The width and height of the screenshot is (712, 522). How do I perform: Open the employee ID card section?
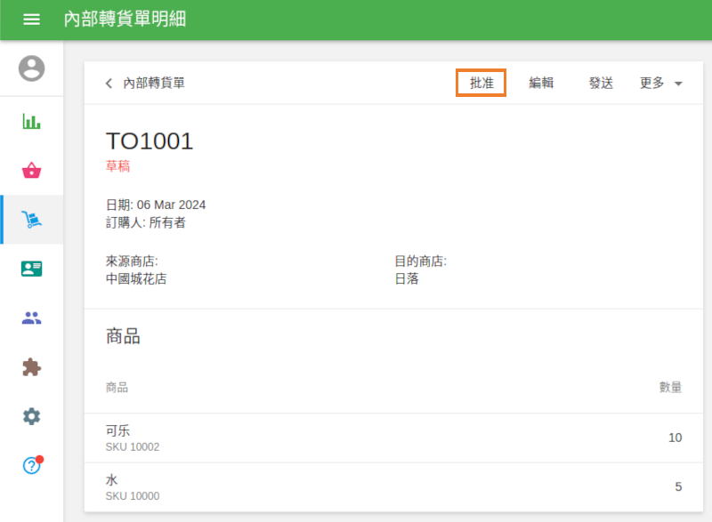tap(31, 269)
